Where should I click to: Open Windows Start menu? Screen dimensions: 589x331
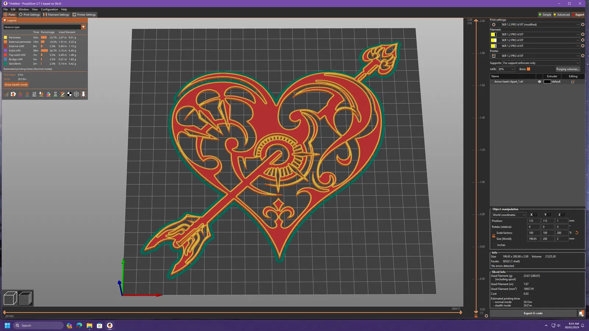click(7, 325)
